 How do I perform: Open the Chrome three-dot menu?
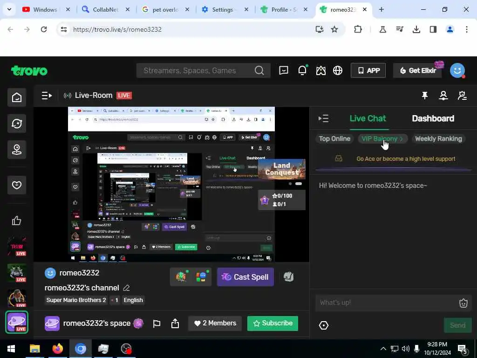click(467, 29)
